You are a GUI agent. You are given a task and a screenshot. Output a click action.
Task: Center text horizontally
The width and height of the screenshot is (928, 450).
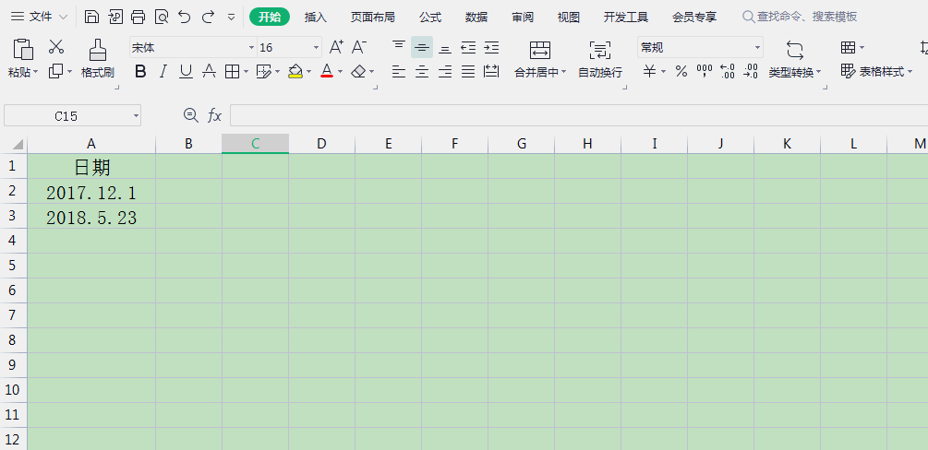422,72
